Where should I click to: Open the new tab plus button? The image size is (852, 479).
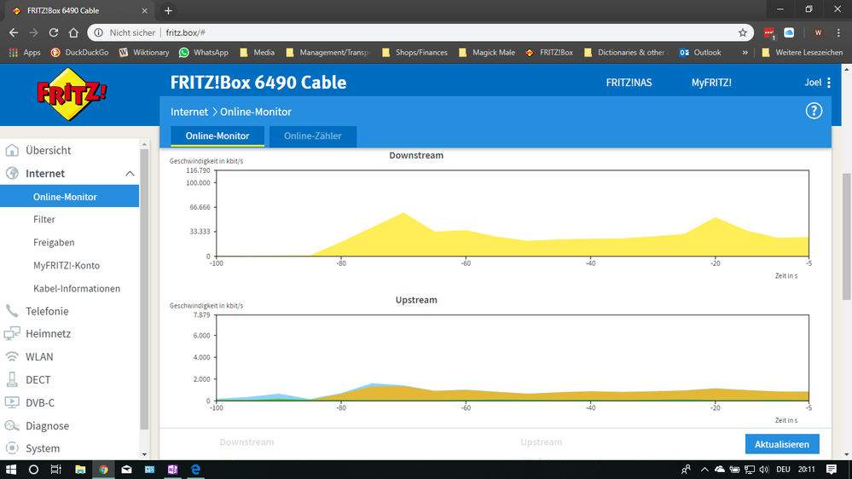point(168,10)
